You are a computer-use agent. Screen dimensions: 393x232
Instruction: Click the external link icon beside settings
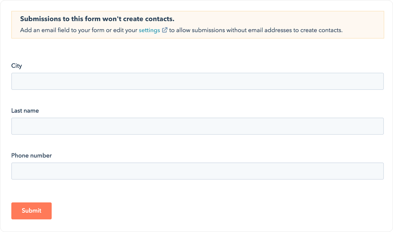pyautogui.click(x=165, y=30)
